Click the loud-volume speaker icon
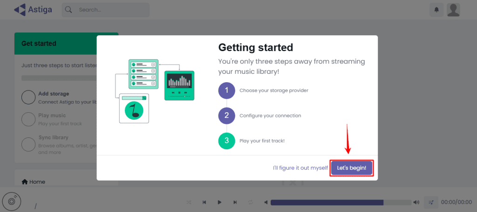The height and width of the screenshot is (212, 477). tap(416, 202)
